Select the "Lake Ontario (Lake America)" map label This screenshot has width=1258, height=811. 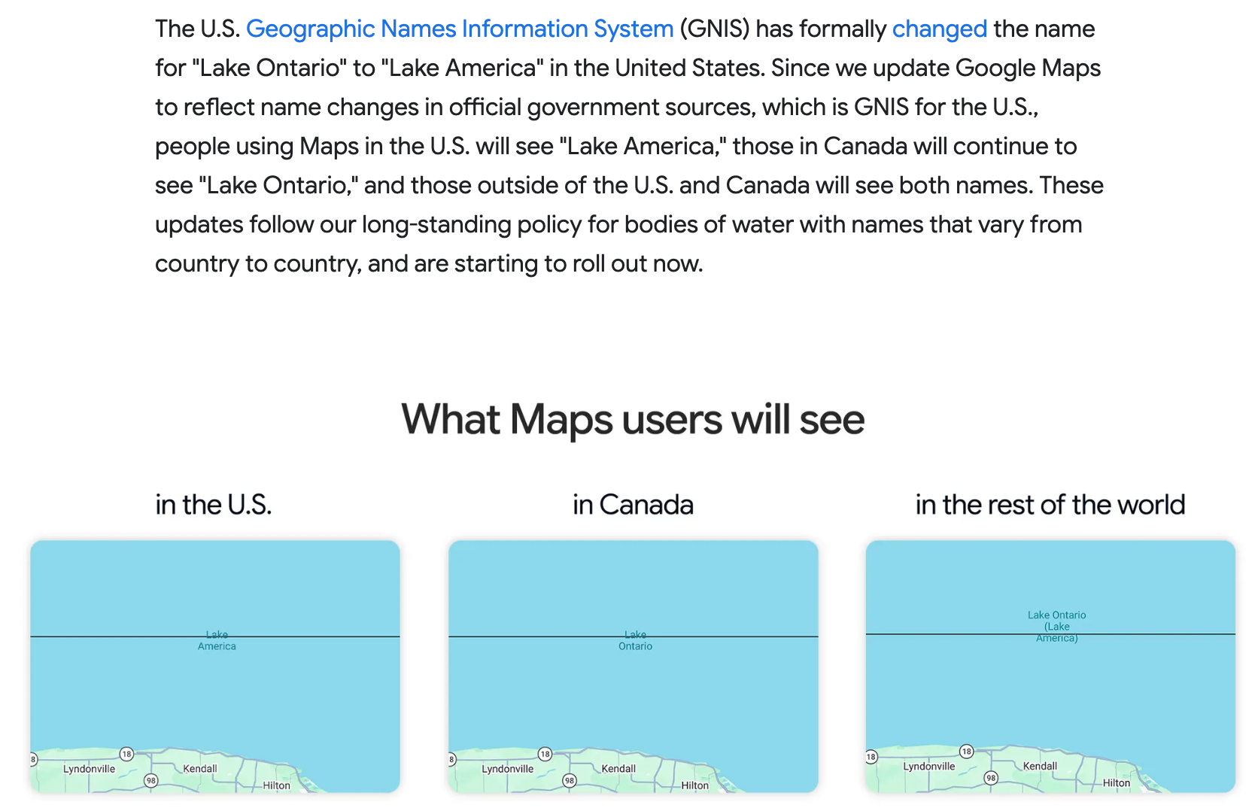pyautogui.click(x=1057, y=627)
